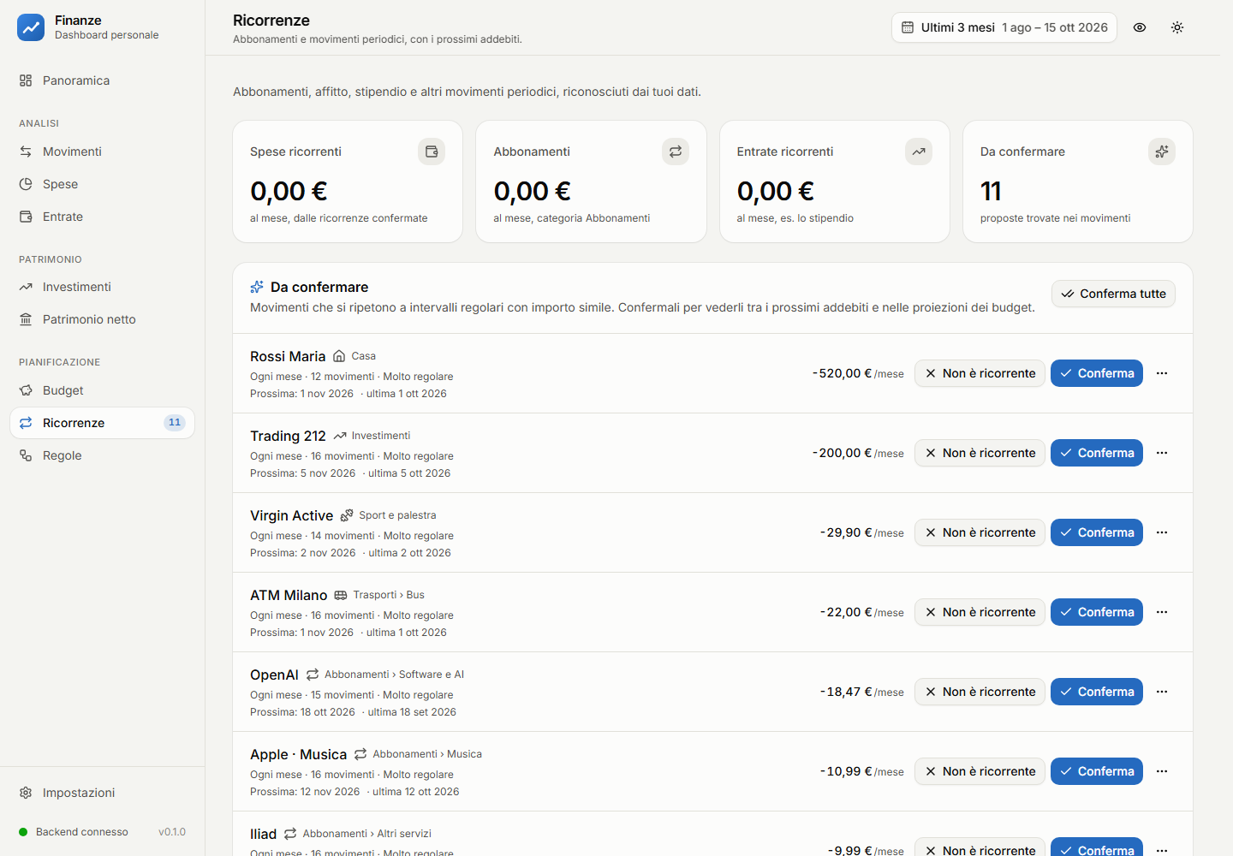Click the trend icon on Entrate ricorrenti card
This screenshot has height=856, width=1233.
919,152
